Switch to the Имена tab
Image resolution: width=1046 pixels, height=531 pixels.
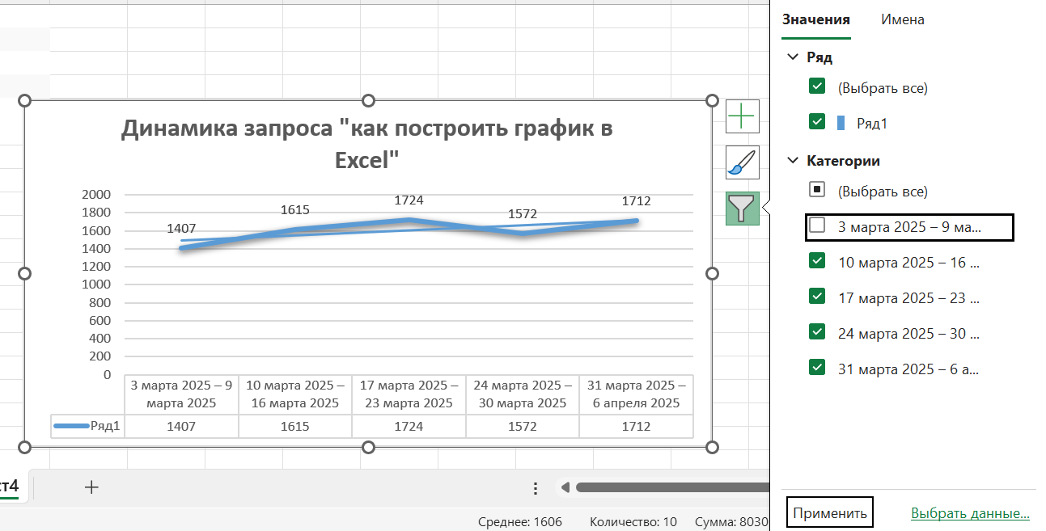(902, 19)
